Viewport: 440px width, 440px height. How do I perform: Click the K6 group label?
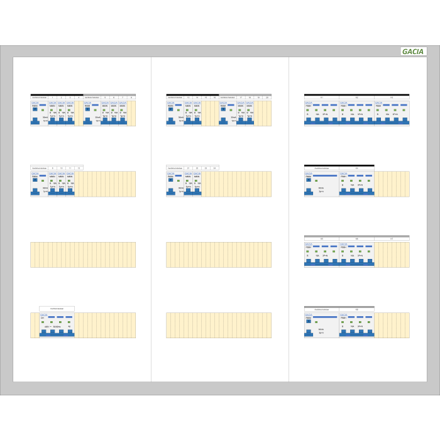click(356, 239)
